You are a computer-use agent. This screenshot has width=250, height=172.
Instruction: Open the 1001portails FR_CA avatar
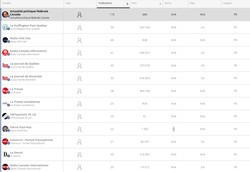click(x=5, y=116)
